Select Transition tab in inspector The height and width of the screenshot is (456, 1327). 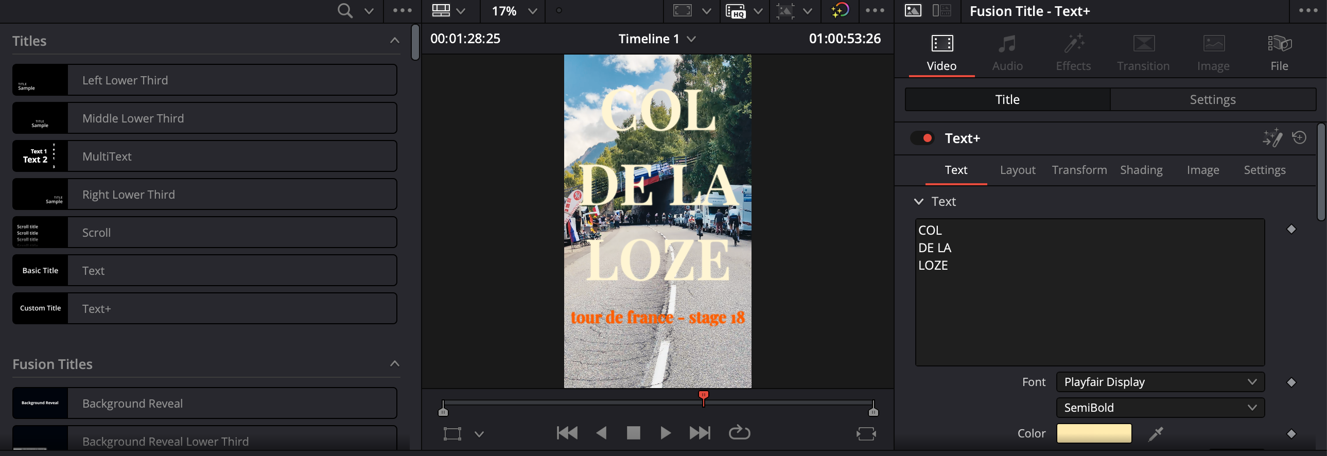click(1143, 53)
